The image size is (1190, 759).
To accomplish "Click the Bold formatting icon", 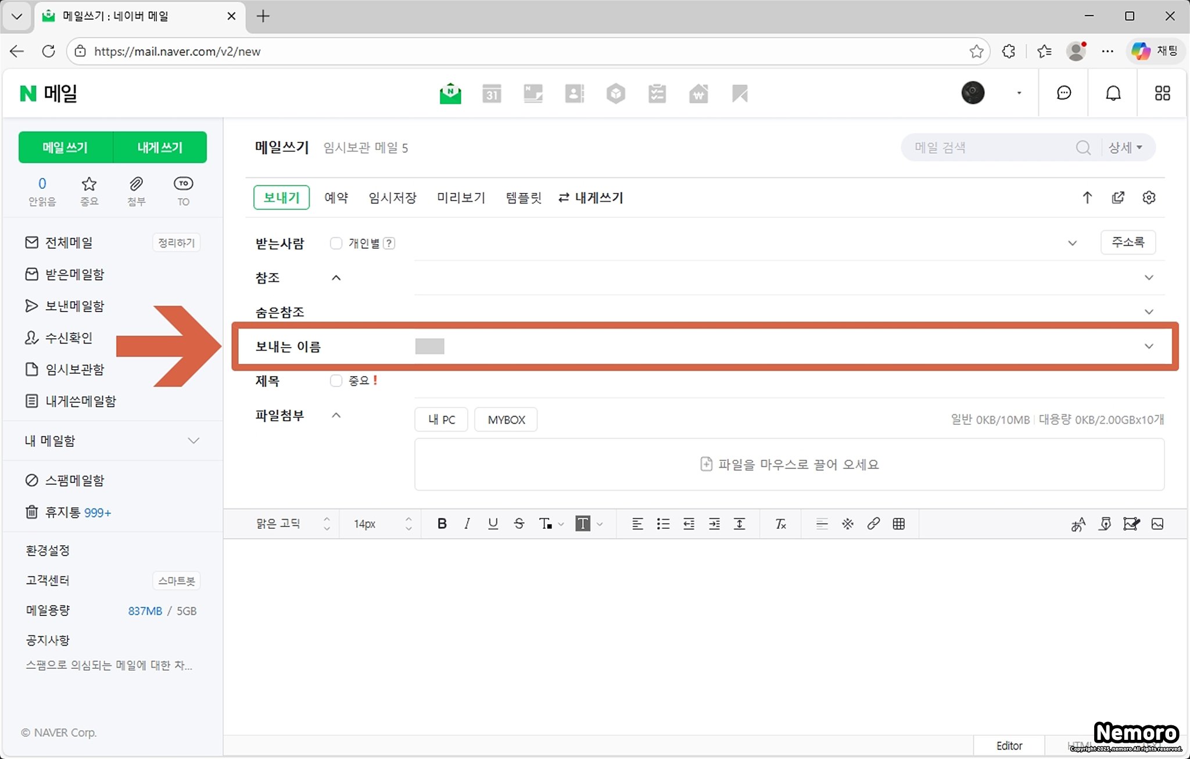I will pos(442,524).
